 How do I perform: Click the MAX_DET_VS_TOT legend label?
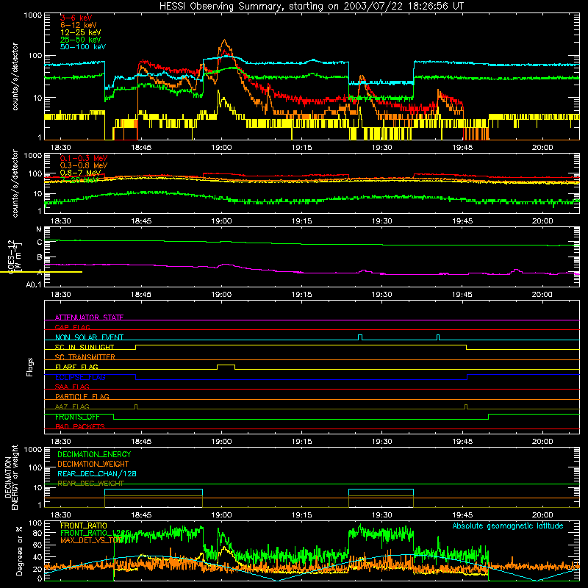tap(90, 540)
